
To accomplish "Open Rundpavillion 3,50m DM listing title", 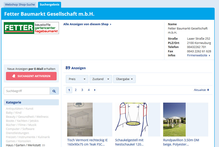I will [x=181, y=142].
